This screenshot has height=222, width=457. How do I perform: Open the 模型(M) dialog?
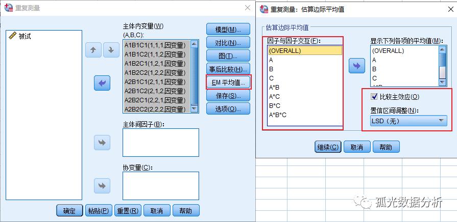click(228, 30)
